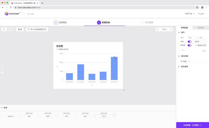Switch to the second configuration tab
The width and height of the screenshot is (209, 128).
(201, 28)
